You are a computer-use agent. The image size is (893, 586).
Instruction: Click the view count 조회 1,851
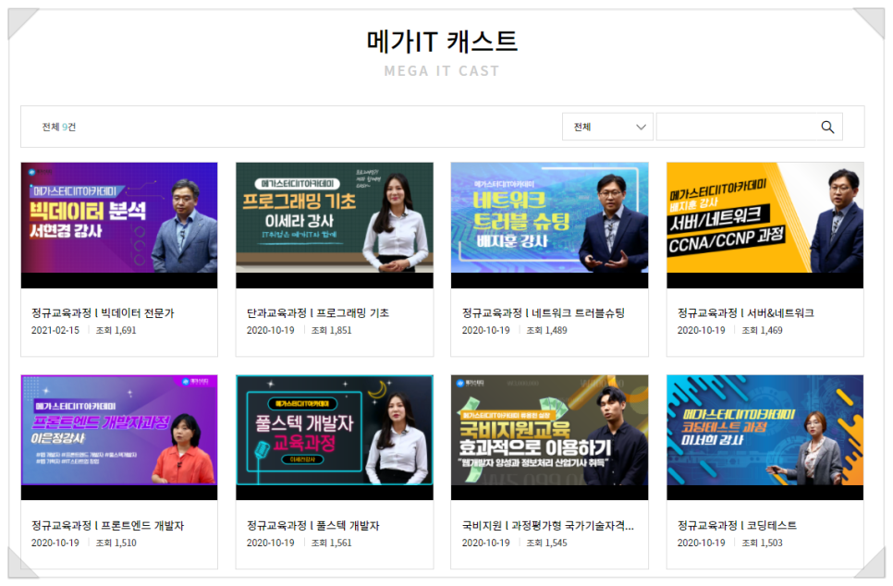(x=332, y=330)
